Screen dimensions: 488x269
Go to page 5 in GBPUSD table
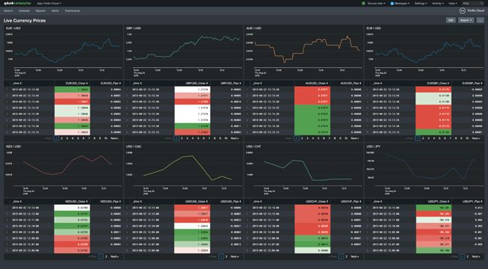tap(198, 138)
